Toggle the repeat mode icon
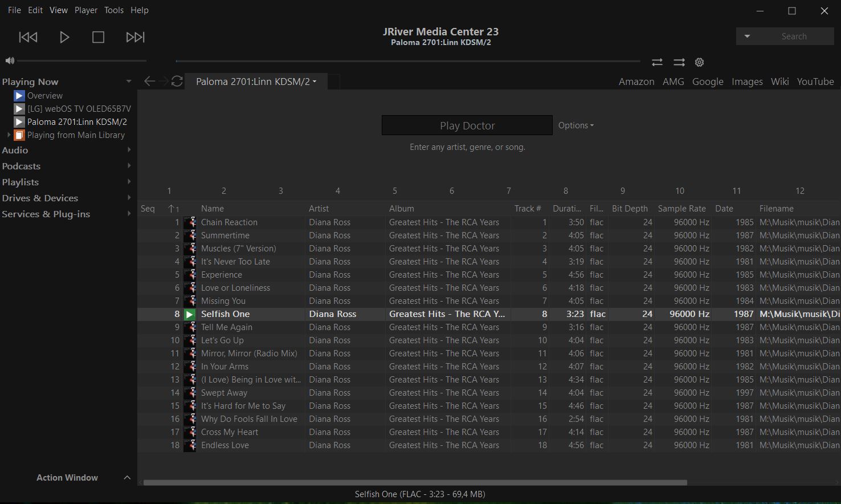The image size is (841, 504). (x=657, y=62)
